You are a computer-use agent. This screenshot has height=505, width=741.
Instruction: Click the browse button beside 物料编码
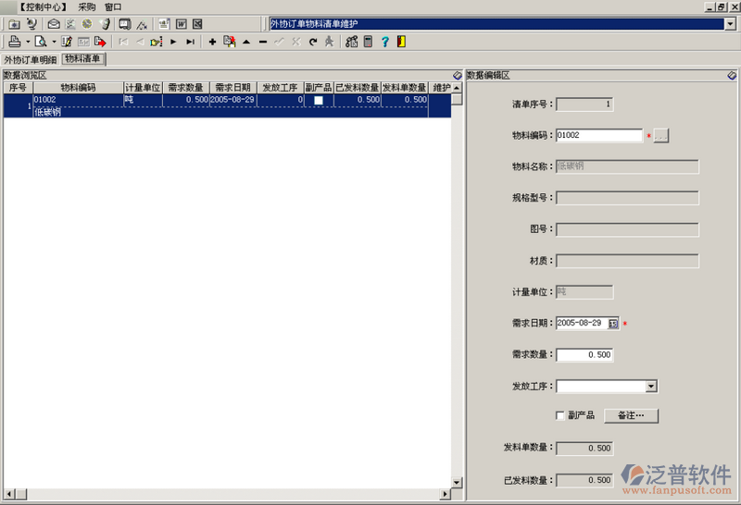click(x=661, y=136)
